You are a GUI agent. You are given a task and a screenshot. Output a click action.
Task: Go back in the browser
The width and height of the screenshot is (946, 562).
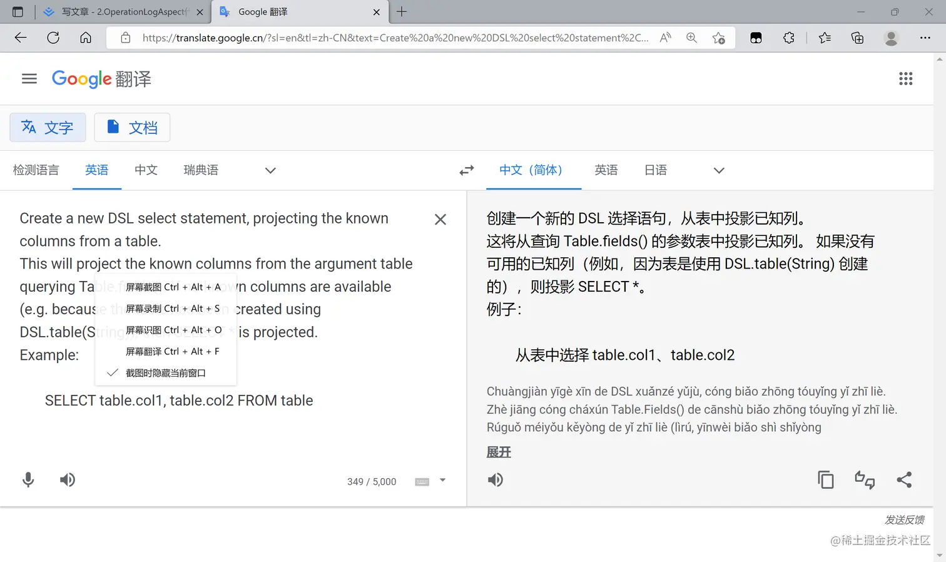(x=21, y=38)
